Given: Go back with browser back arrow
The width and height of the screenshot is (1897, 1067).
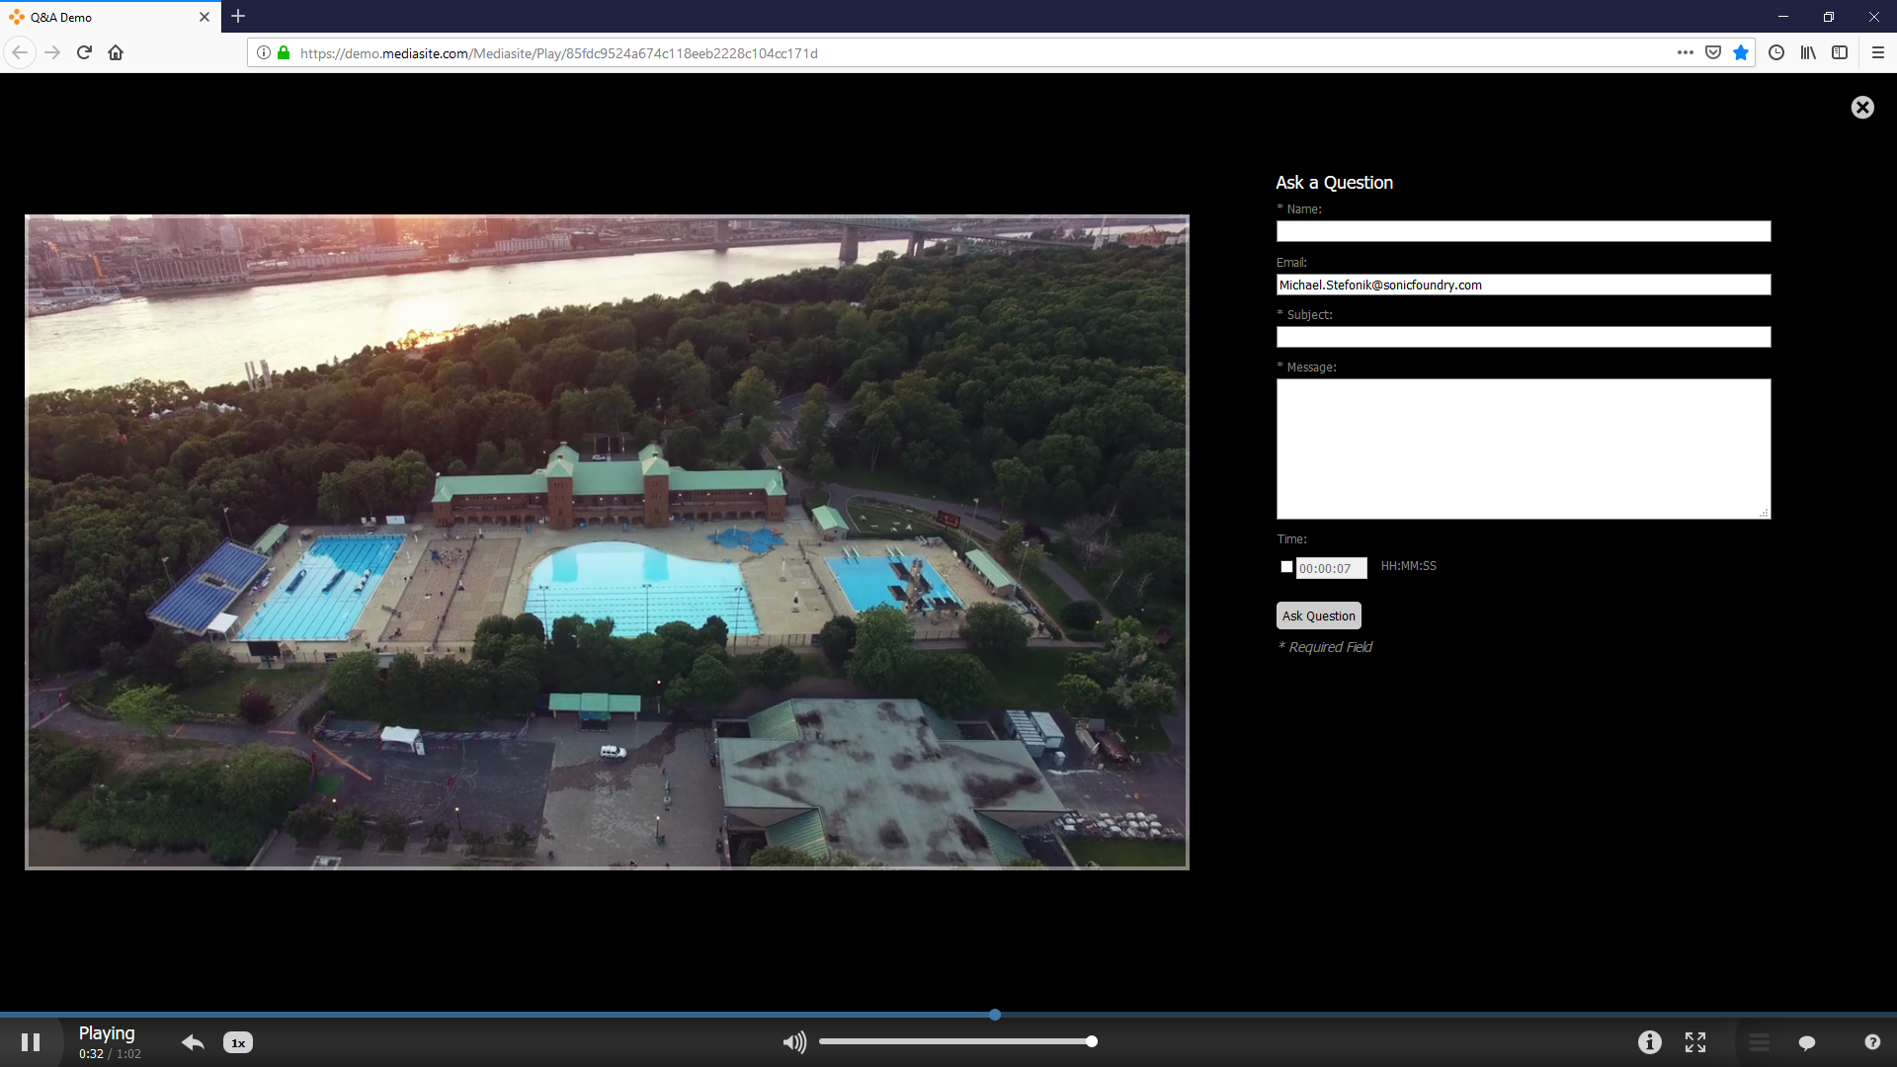Looking at the screenshot, I should point(20,52).
